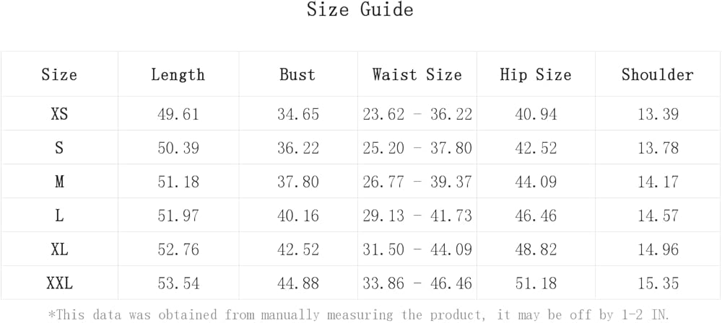The image size is (722, 323).
Task: Click the XL hip size value 48.82
Action: [535, 250]
